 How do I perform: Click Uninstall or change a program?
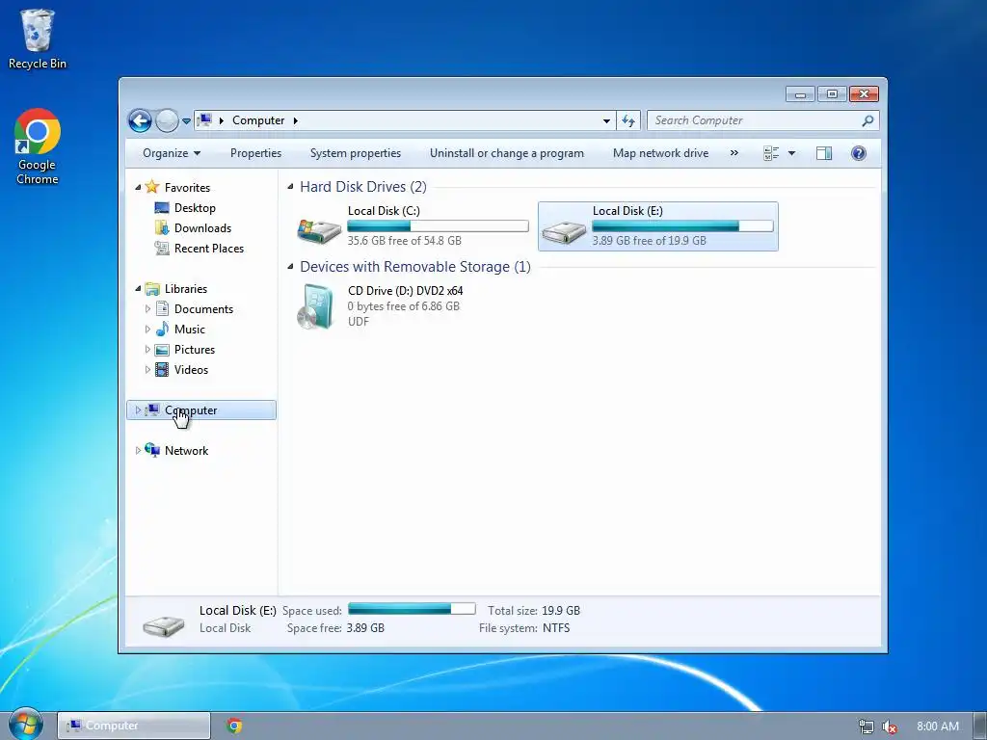[x=507, y=153]
